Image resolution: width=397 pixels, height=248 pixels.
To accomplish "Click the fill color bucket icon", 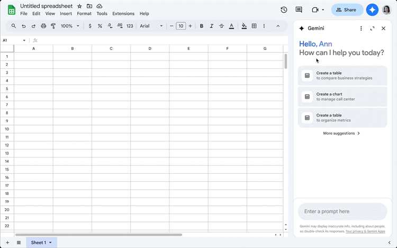I will [x=244, y=26].
